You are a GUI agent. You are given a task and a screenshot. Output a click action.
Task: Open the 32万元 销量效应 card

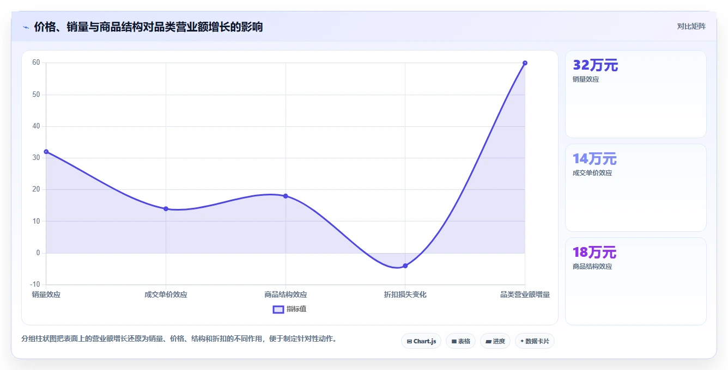pyautogui.click(x=636, y=94)
